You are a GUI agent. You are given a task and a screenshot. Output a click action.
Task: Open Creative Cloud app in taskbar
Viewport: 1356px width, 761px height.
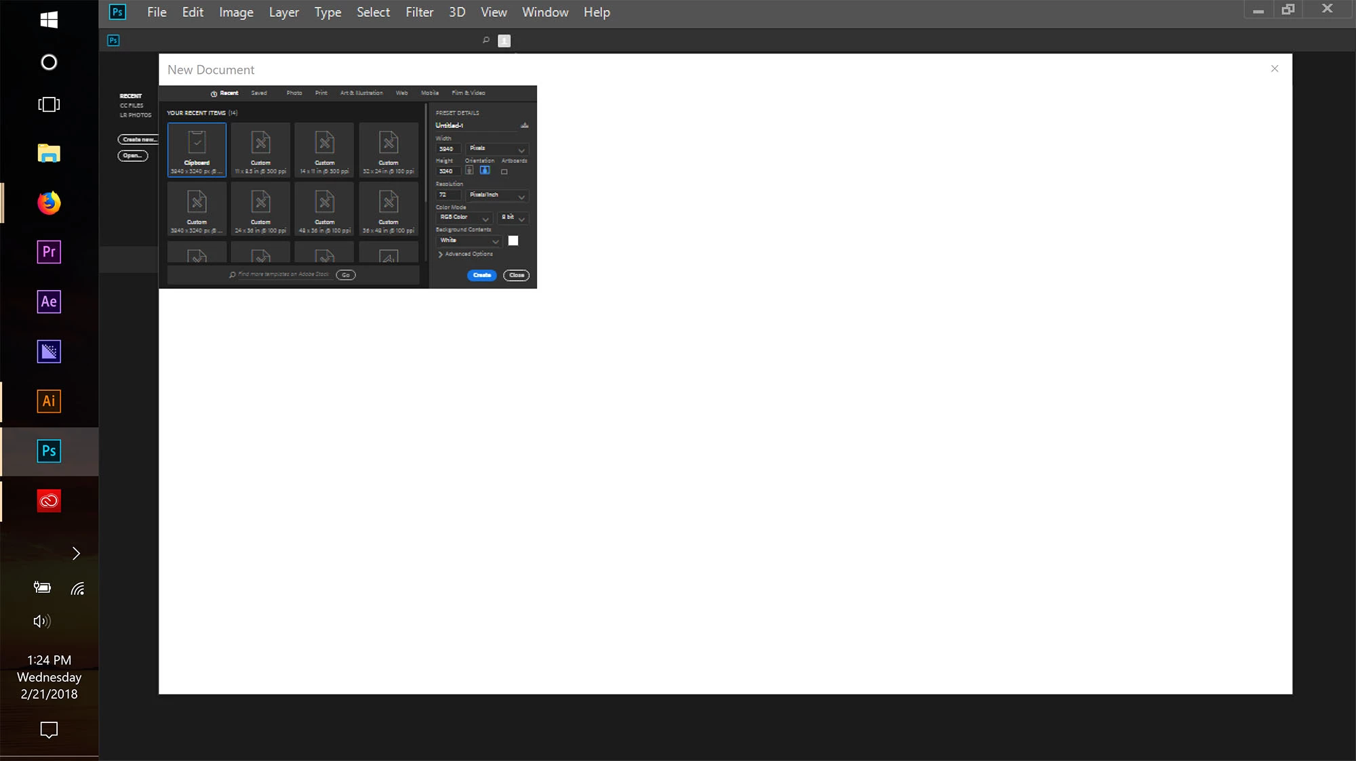click(x=49, y=501)
